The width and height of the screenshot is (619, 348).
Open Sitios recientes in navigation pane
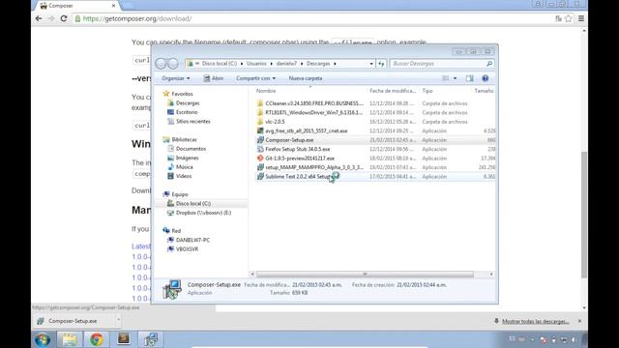click(193, 122)
